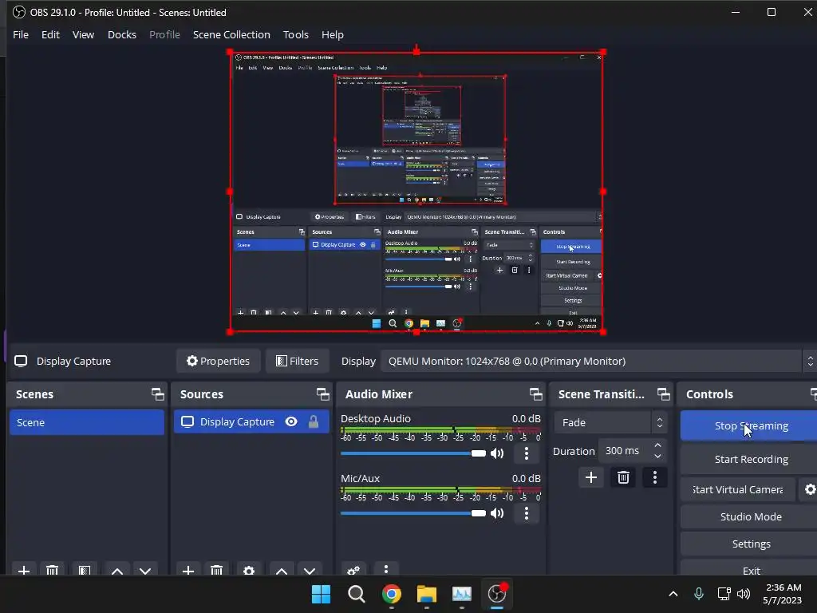Viewport: 817px width, 613px height.
Task: Open the Docks menu
Action: click(x=122, y=34)
